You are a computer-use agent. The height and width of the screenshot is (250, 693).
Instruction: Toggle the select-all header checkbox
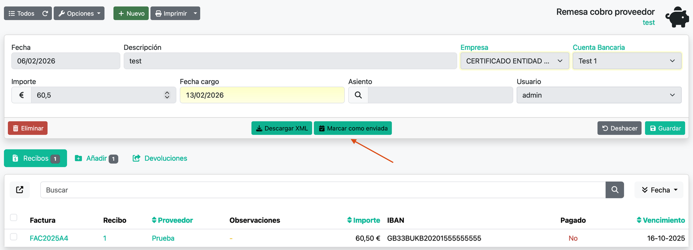point(13,218)
